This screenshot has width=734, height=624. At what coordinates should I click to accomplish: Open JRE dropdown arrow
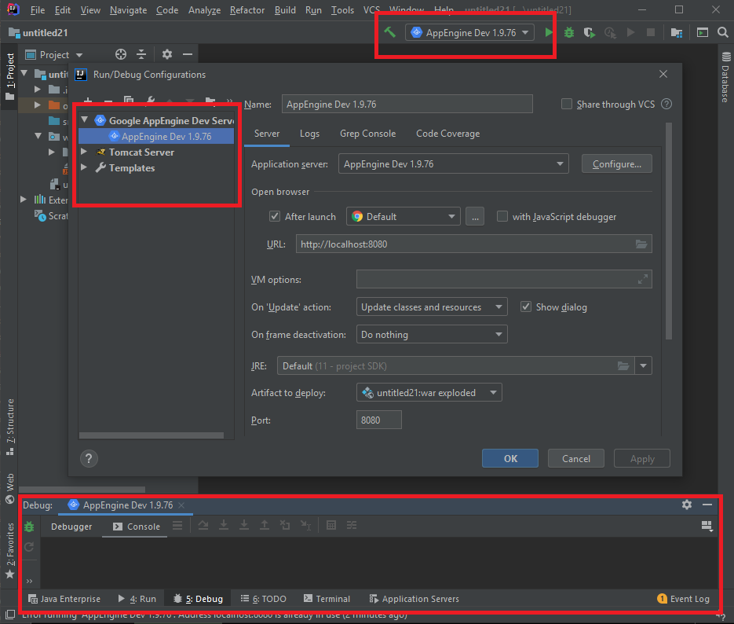click(x=643, y=366)
